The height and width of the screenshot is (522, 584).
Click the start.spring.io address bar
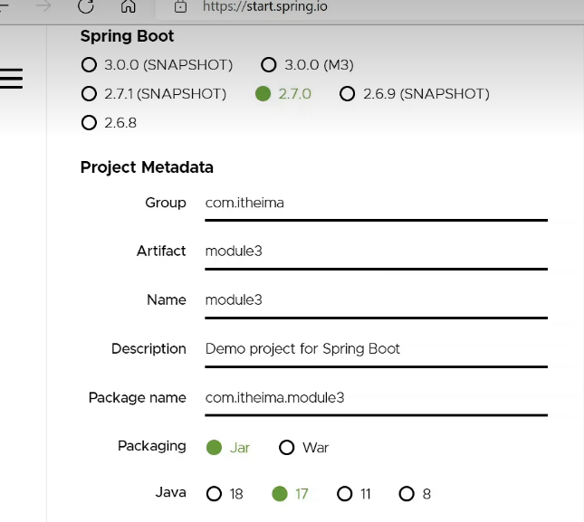coord(369,6)
